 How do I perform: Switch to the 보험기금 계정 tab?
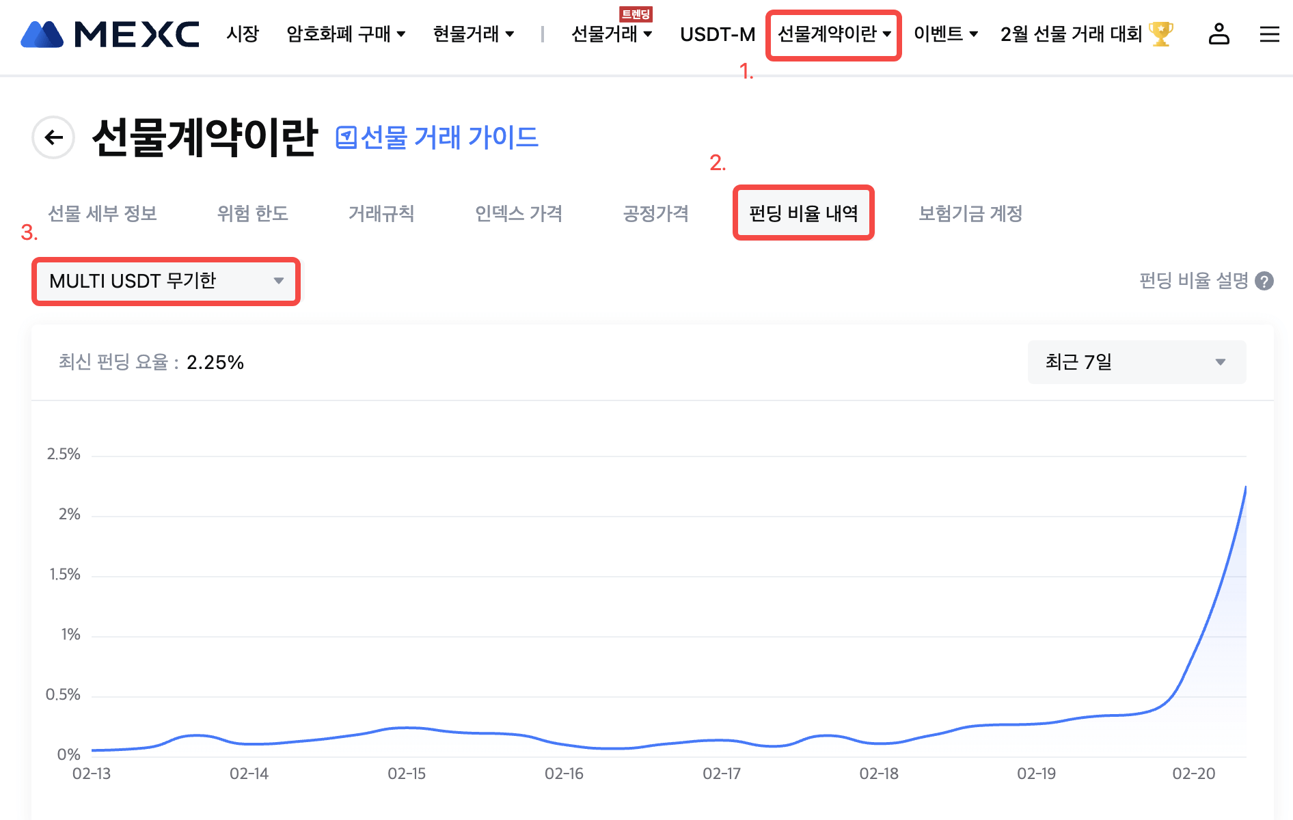pos(970,213)
